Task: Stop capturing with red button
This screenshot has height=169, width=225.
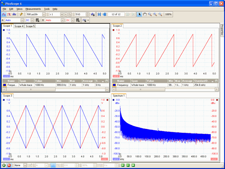Action: 9,165
